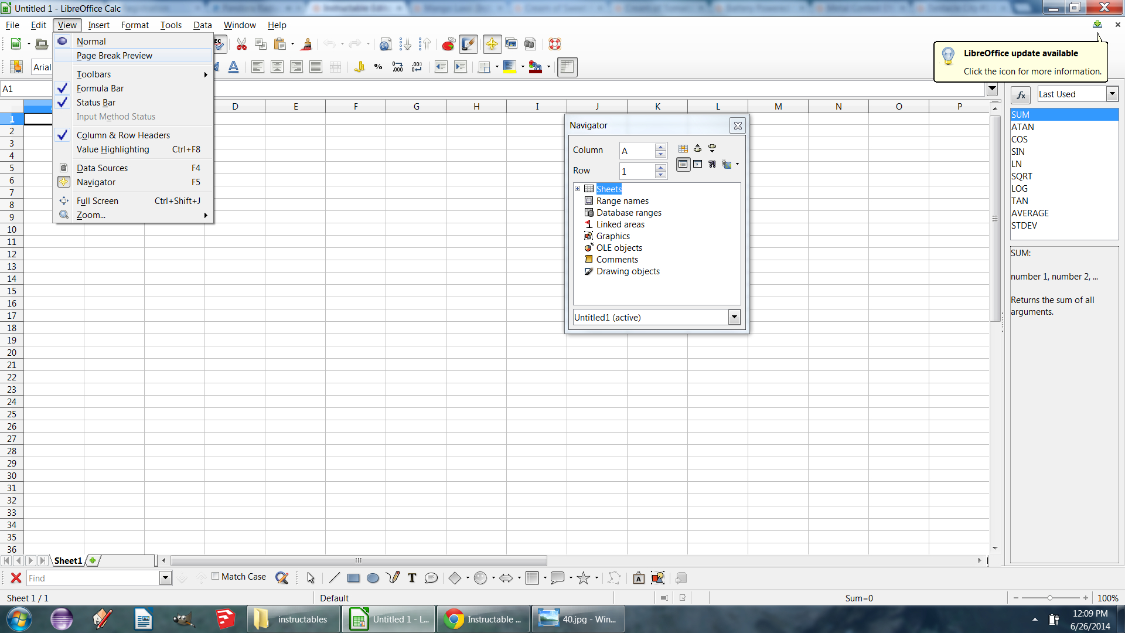Click the Copy icon in toolbar
The image size is (1125, 633).
(261, 44)
